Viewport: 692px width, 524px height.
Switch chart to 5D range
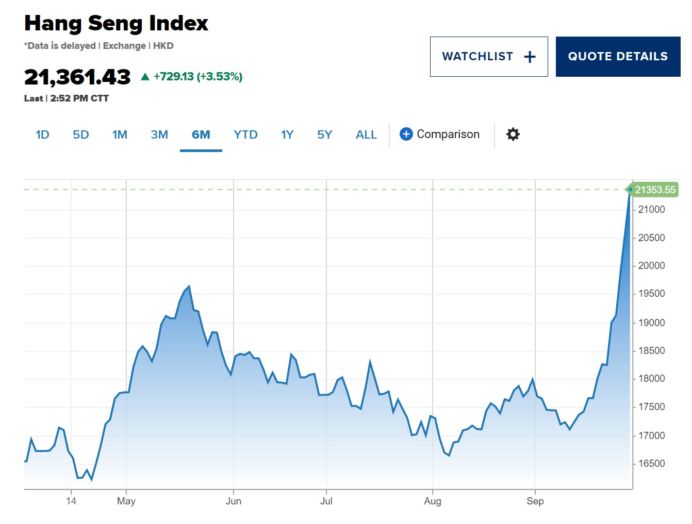point(81,135)
